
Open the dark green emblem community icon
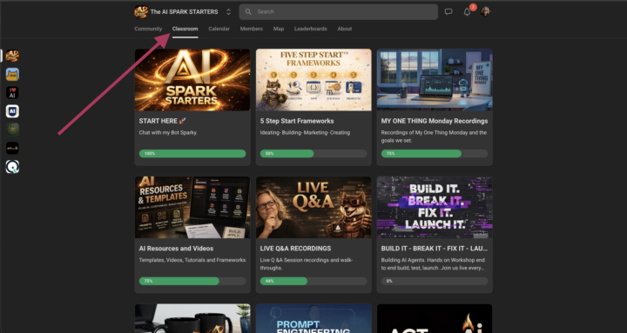pyautogui.click(x=12, y=130)
